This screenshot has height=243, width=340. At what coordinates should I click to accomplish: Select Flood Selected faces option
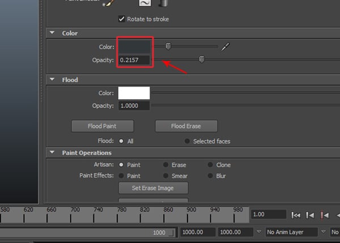coord(187,141)
